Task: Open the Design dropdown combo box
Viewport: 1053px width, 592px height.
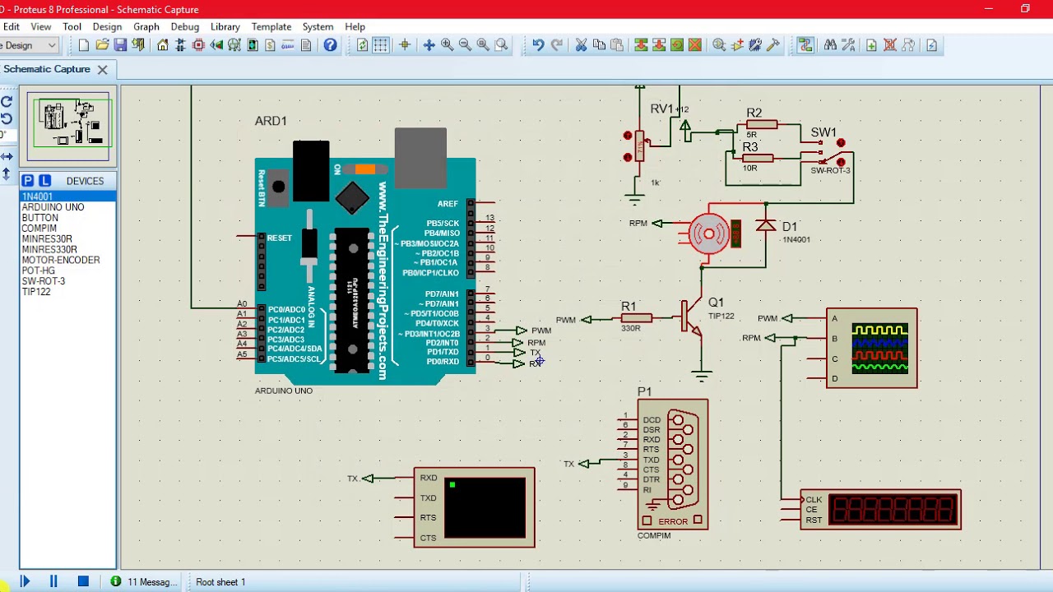Action: coord(29,45)
